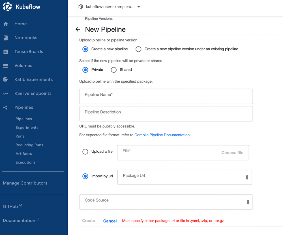This screenshot has height=235, width=283.
Task: Click the autofill icon in Code Source field
Action: pos(248,202)
